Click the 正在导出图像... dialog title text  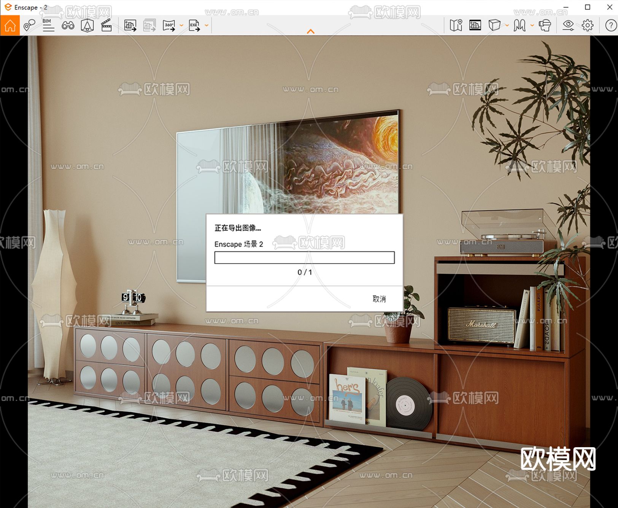(238, 228)
